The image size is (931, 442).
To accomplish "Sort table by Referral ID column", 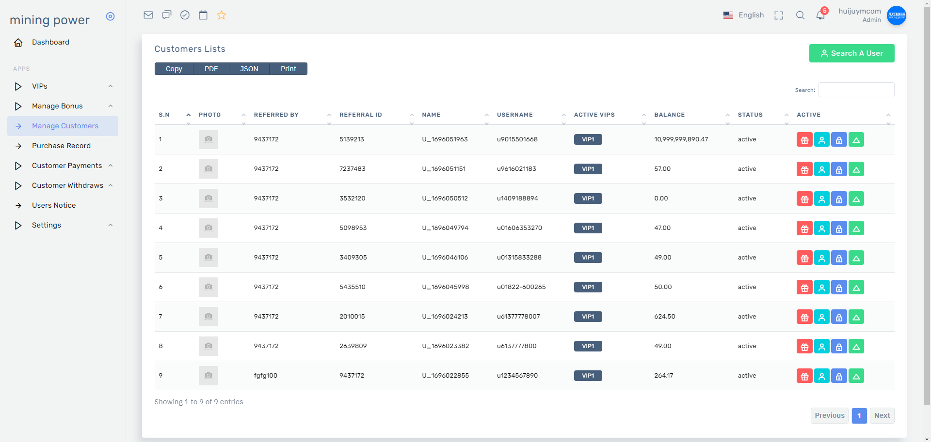I will point(376,115).
